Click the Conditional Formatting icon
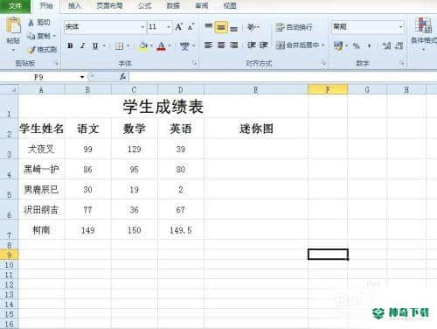The image size is (437, 329). (x=423, y=24)
